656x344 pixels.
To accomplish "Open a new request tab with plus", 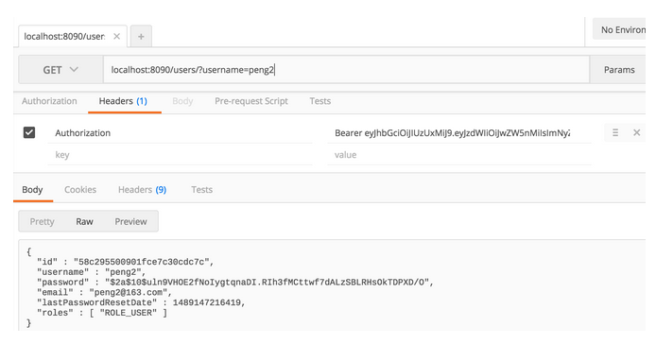I will (x=141, y=37).
